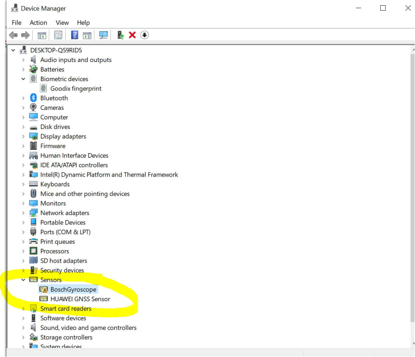Click Show/Hide Console Tree toolbar icon
The width and height of the screenshot is (415, 357).
point(42,35)
